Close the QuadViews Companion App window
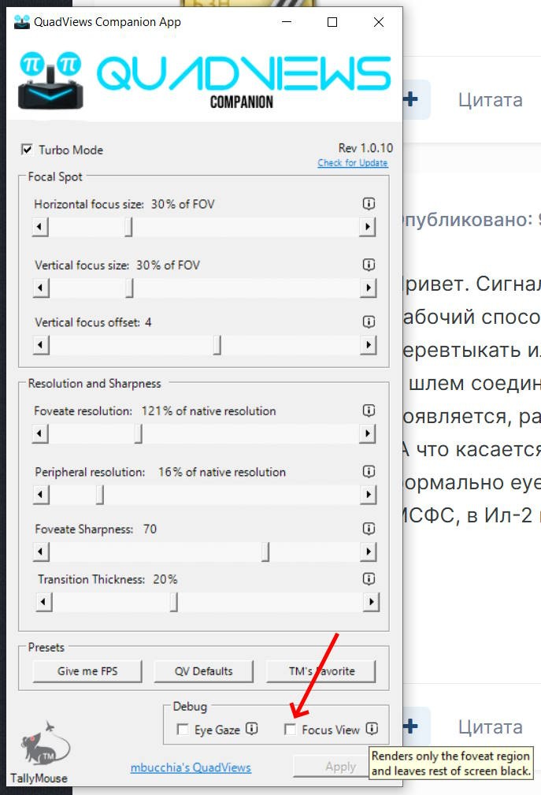The height and width of the screenshot is (795, 541). tap(379, 22)
